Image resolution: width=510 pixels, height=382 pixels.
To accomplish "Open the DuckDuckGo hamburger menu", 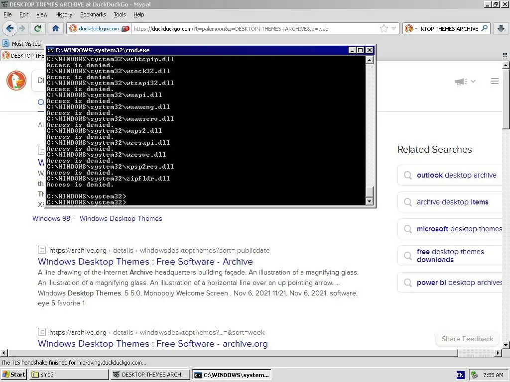I will click(x=495, y=81).
